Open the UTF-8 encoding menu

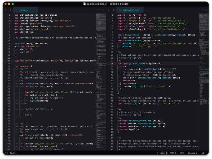coord(173,153)
